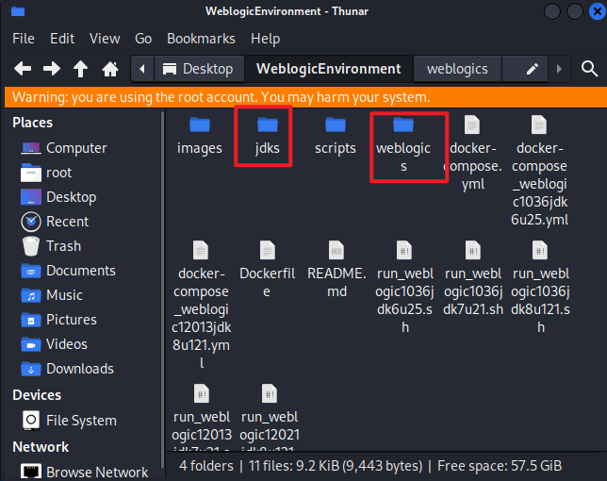607x481 pixels.
Task: Open the File menu
Action: 24,39
